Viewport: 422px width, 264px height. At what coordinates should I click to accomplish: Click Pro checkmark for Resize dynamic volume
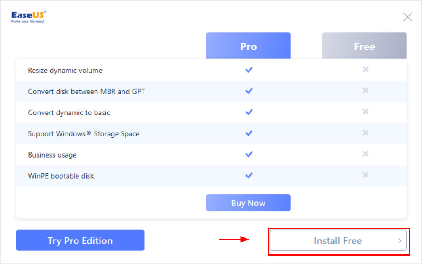[249, 70]
